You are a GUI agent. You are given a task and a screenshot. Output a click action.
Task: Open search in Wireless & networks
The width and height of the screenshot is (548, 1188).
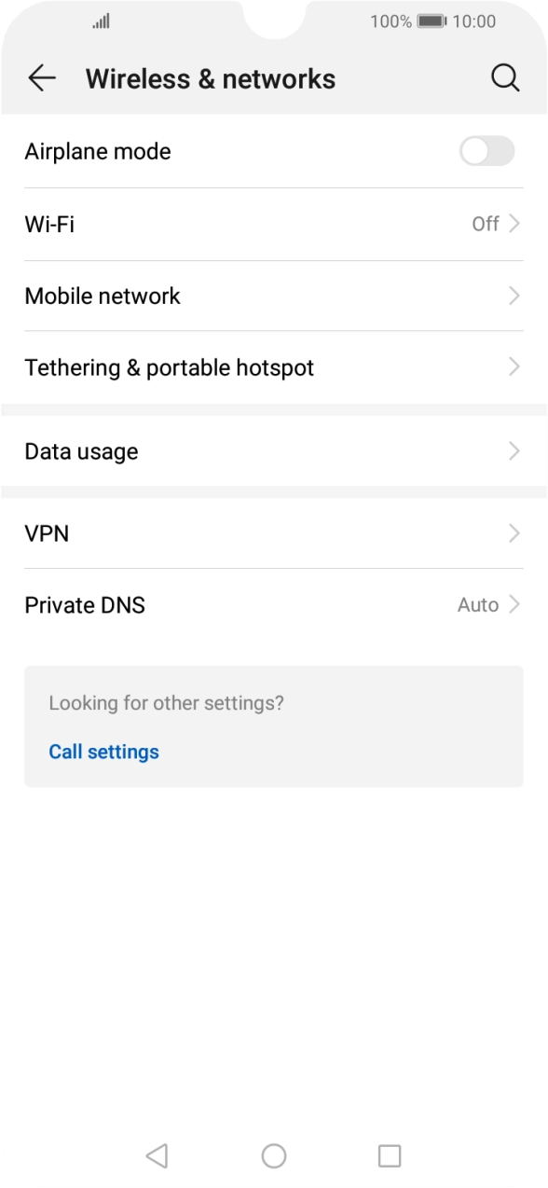(506, 78)
